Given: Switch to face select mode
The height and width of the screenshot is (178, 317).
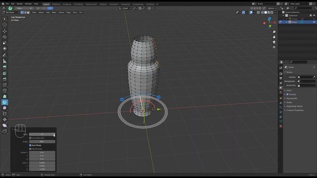Looking at the screenshot, I should click(x=28, y=12).
